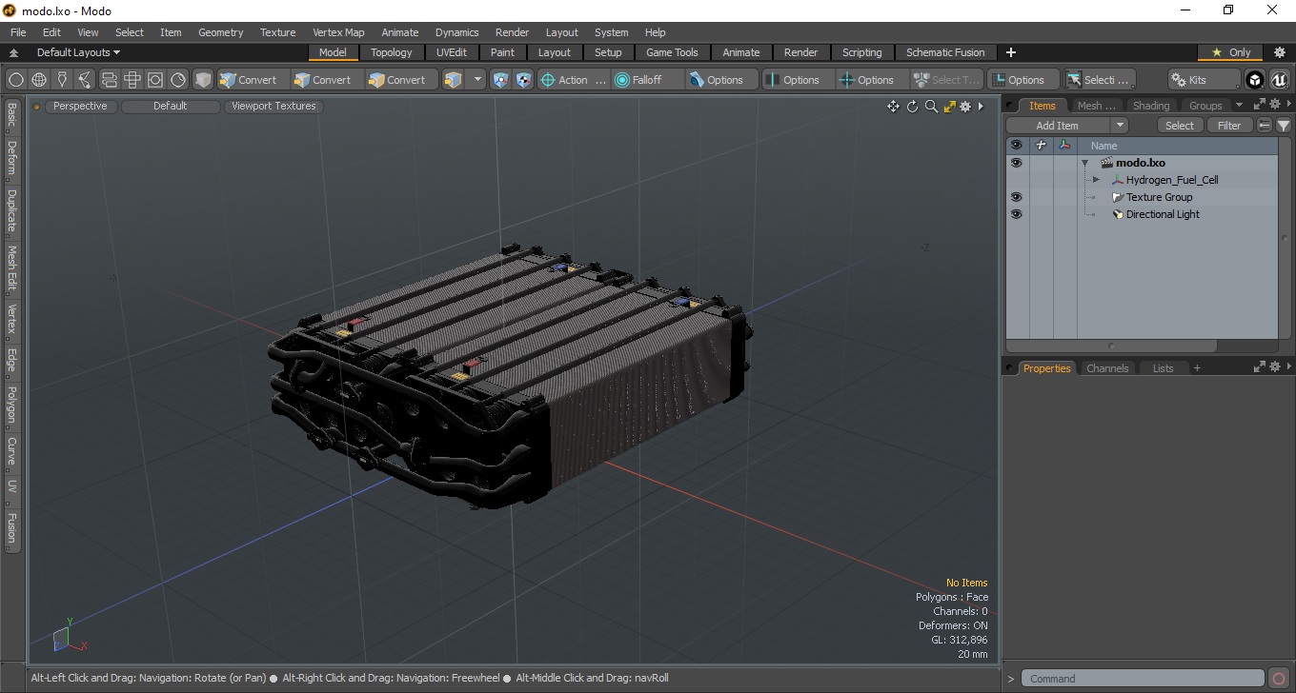
Task: Open the Default Layouts dropdown
Action: (x=78, y=52)
